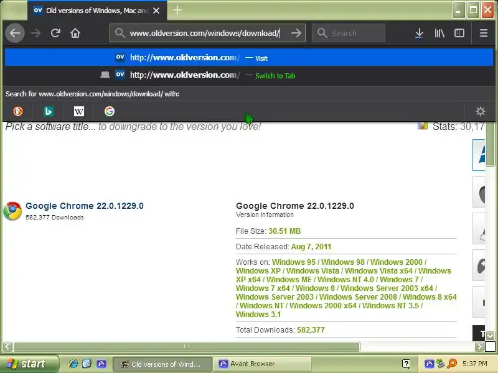498x373 pixels.
Task: Search with Google engine icon
Action: (110, 111)
